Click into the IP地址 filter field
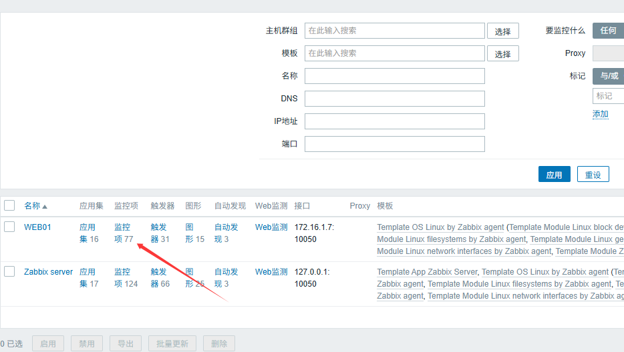Image resolution: width=624 pixels, height=352 pixels. coord(394,121)
